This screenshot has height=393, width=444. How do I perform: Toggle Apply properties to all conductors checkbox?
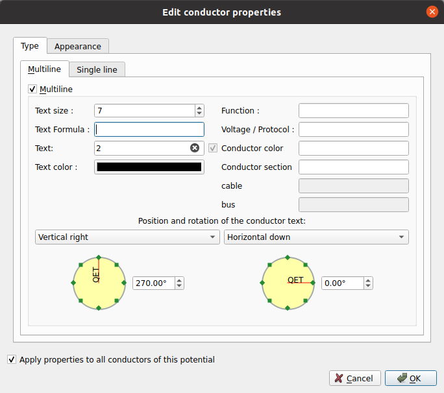12,359
